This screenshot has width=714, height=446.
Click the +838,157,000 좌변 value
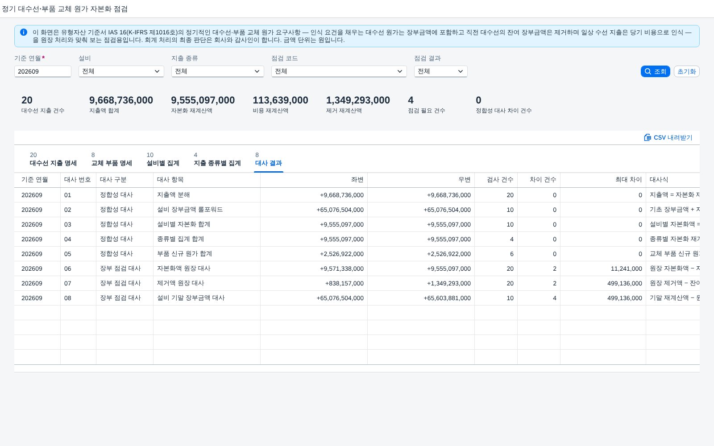(345, 283)
